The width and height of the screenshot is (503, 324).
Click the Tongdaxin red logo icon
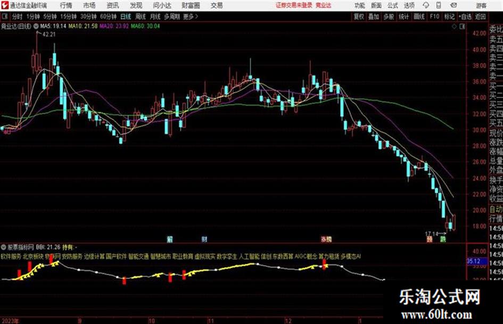5,5
